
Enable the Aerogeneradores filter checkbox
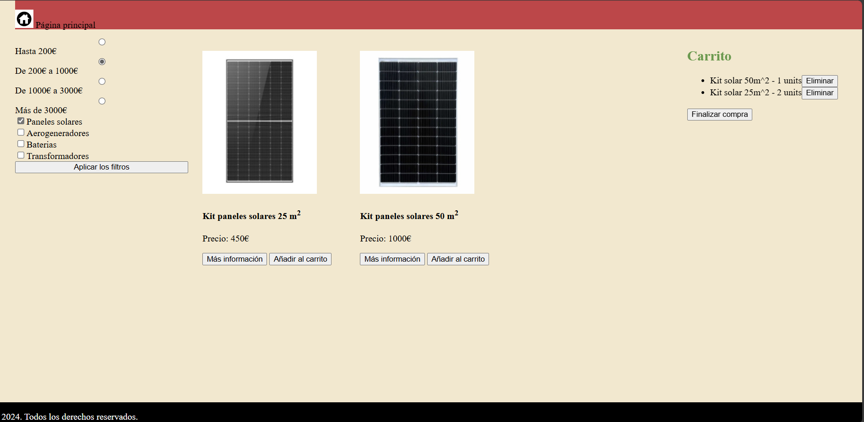21,132
